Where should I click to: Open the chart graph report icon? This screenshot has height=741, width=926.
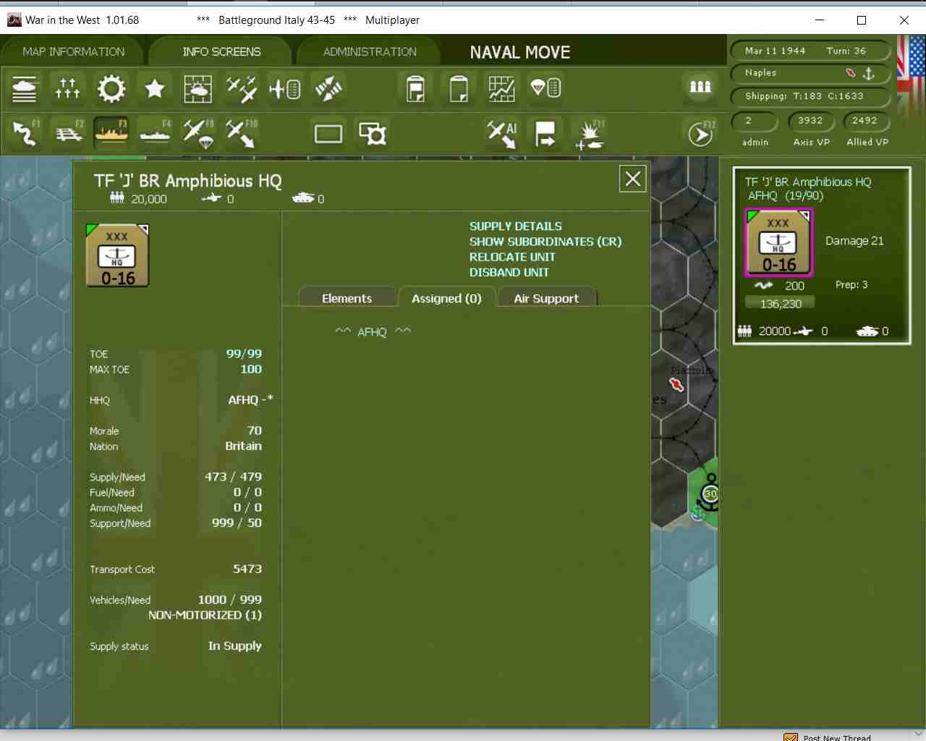tap(501, 89)
